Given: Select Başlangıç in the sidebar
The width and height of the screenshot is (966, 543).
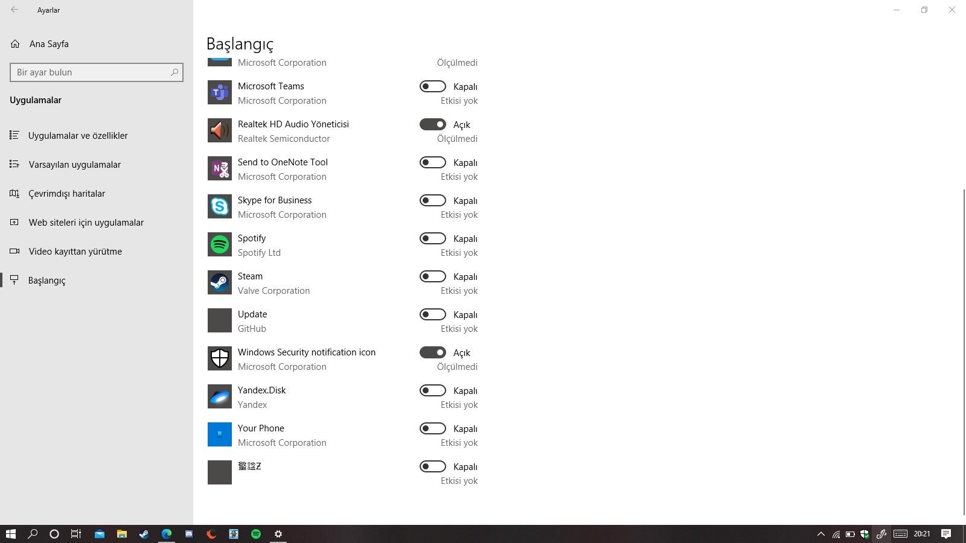Looking at the screenshot, I should click(x=97, y=281).
